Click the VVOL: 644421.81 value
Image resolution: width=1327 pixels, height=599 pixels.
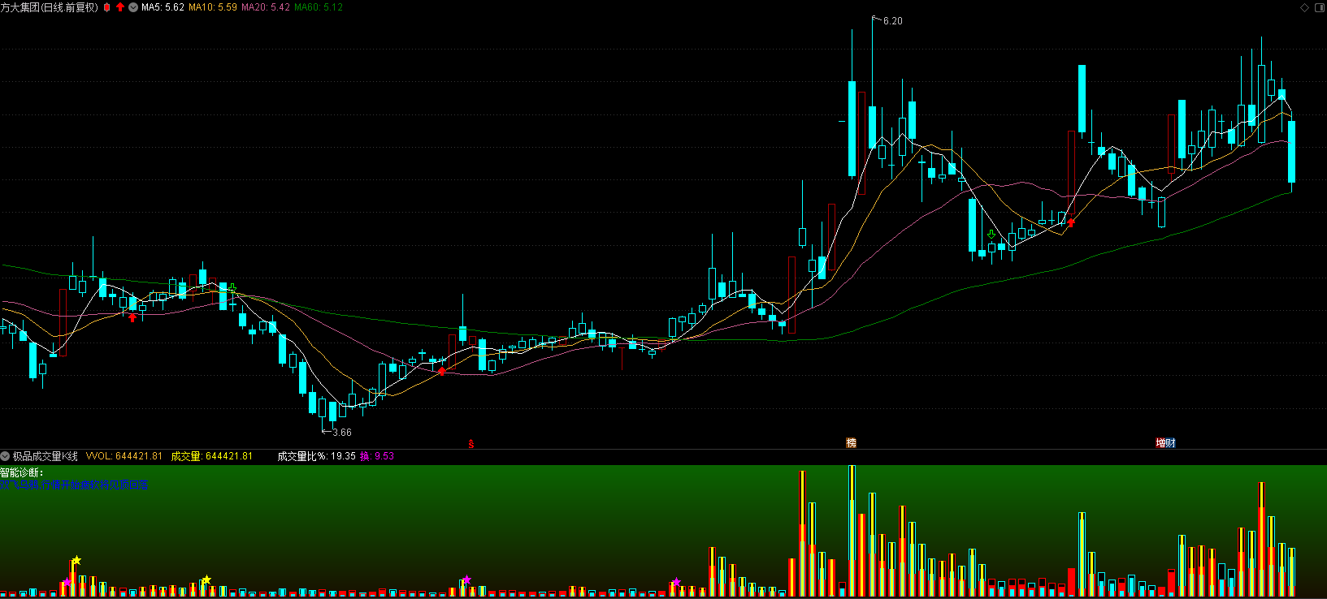(x=124, y=456)
